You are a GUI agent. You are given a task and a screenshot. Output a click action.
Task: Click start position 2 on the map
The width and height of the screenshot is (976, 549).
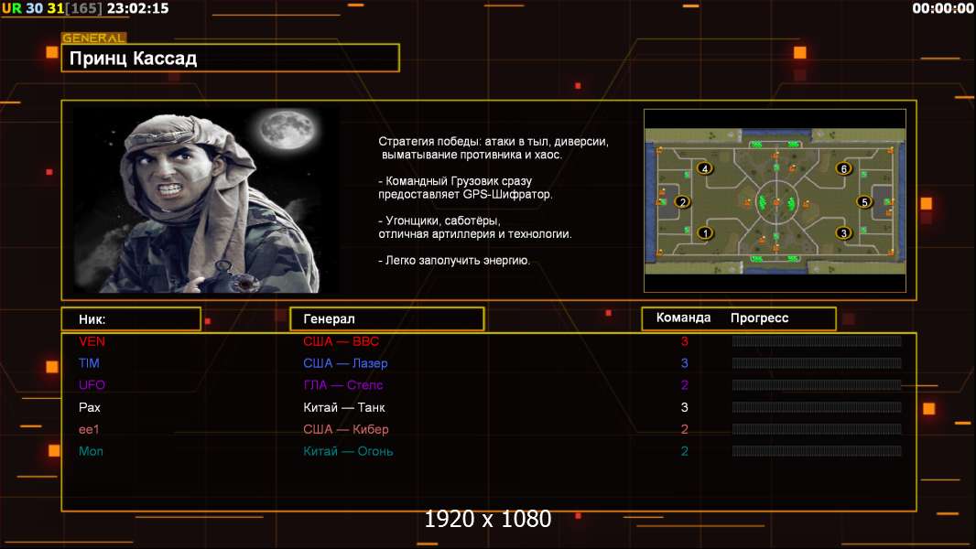point(683,202)
